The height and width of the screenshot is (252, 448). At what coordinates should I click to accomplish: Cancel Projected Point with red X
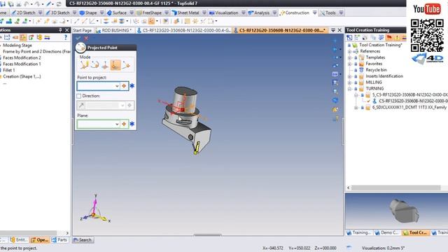coord(86,38)
